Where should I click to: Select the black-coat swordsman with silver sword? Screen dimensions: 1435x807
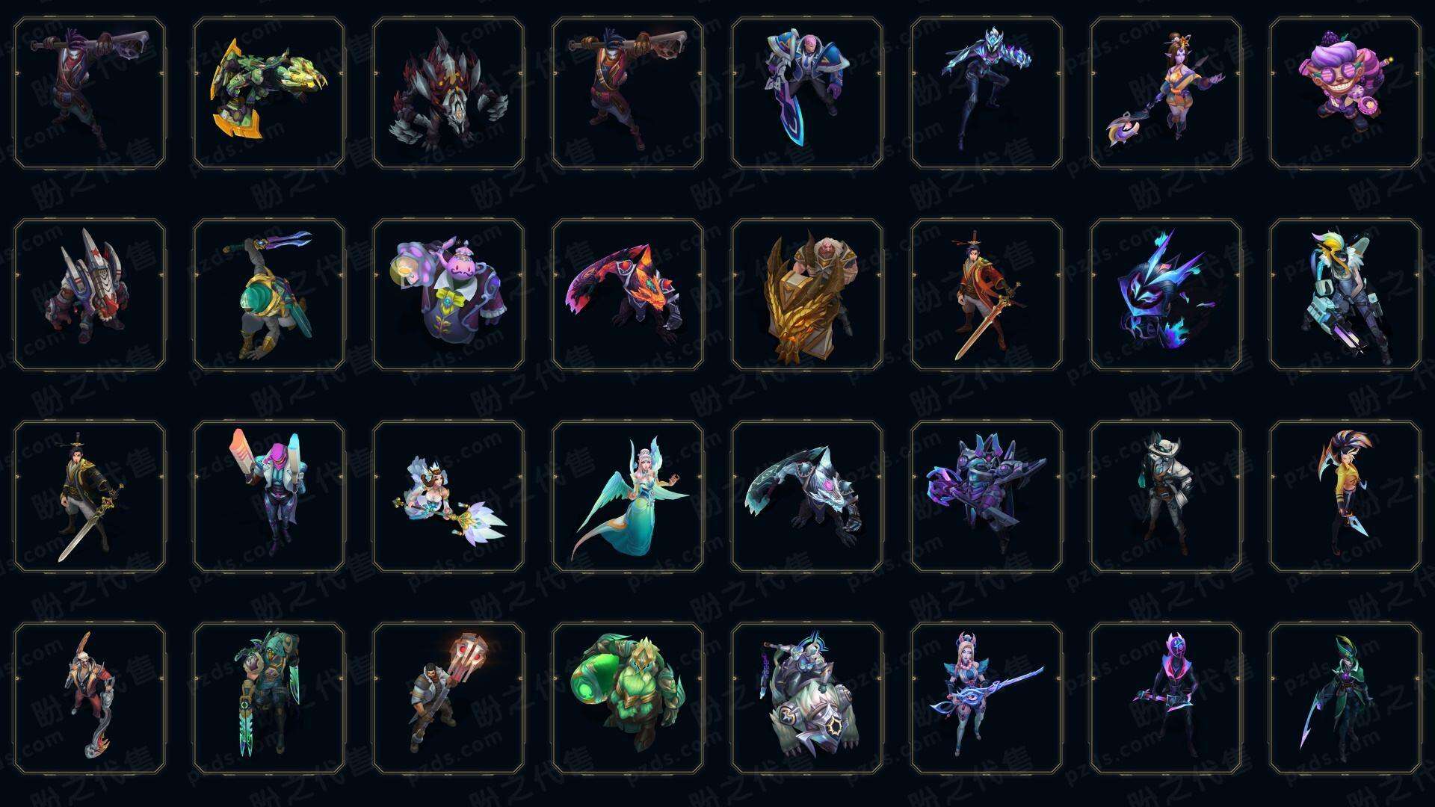(90, 496)
